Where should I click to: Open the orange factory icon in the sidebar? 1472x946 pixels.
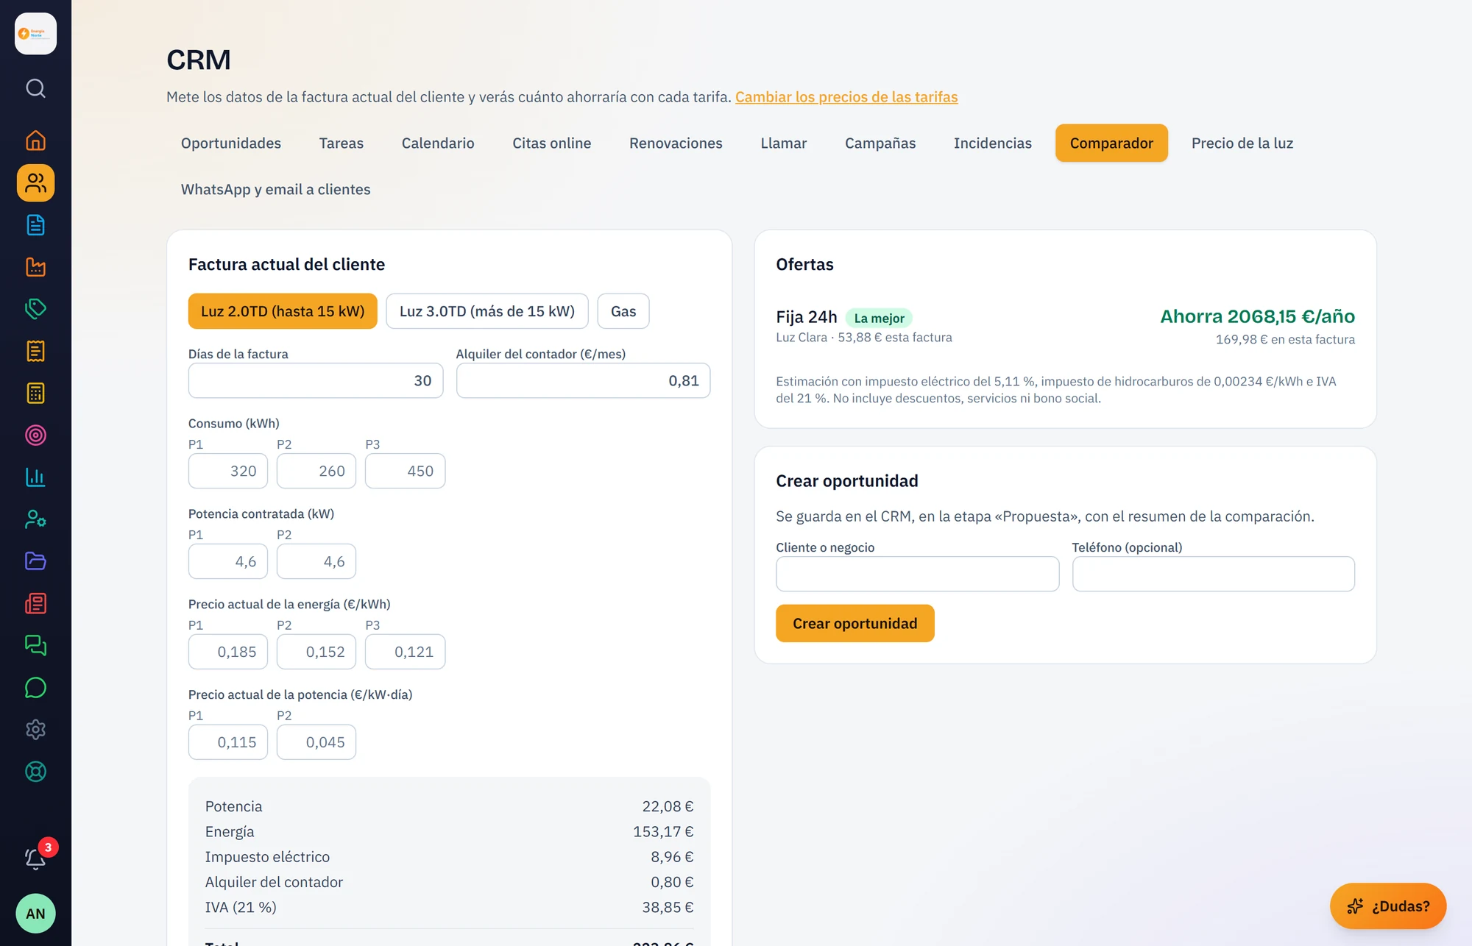(35, 267)
